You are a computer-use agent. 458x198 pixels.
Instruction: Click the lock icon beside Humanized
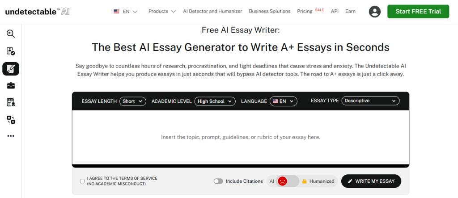(304, 181)
